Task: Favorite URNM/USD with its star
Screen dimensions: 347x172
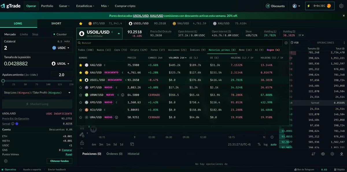Action: tap(81, 95)
